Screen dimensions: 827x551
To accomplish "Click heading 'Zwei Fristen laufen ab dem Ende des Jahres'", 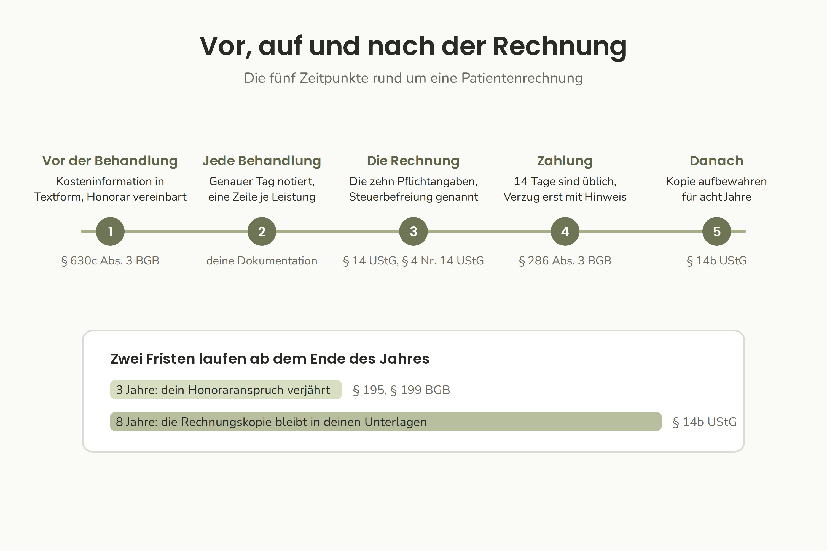I will [x=270, y=359].
